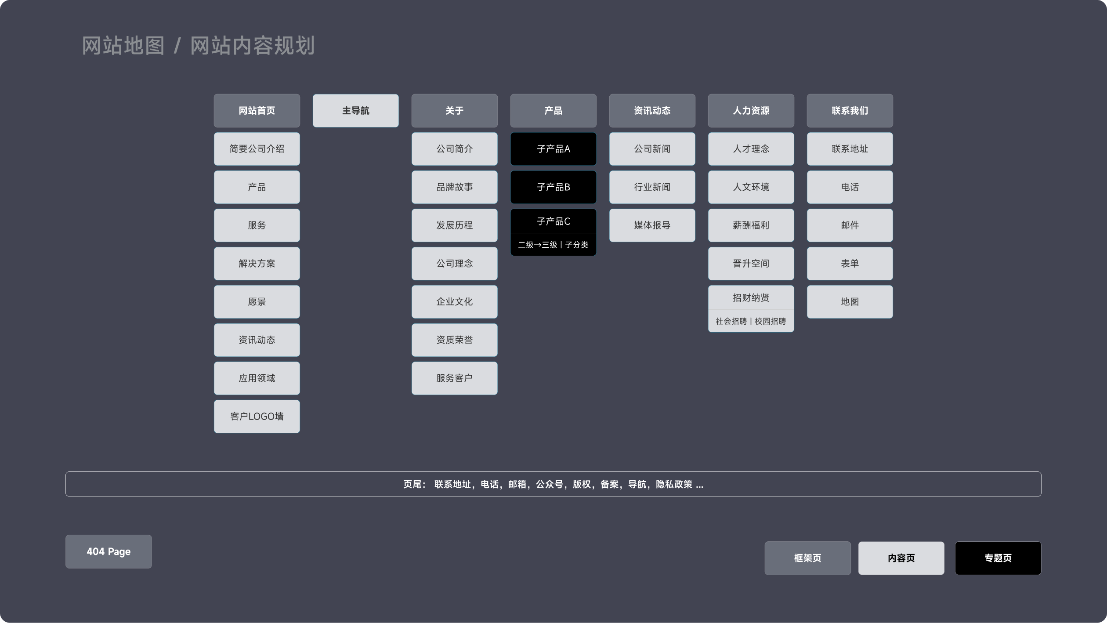
Task: Select the 网站首页 header box
Action: tap(257, 111)
